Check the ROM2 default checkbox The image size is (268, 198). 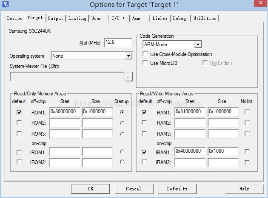pos(19,123)
